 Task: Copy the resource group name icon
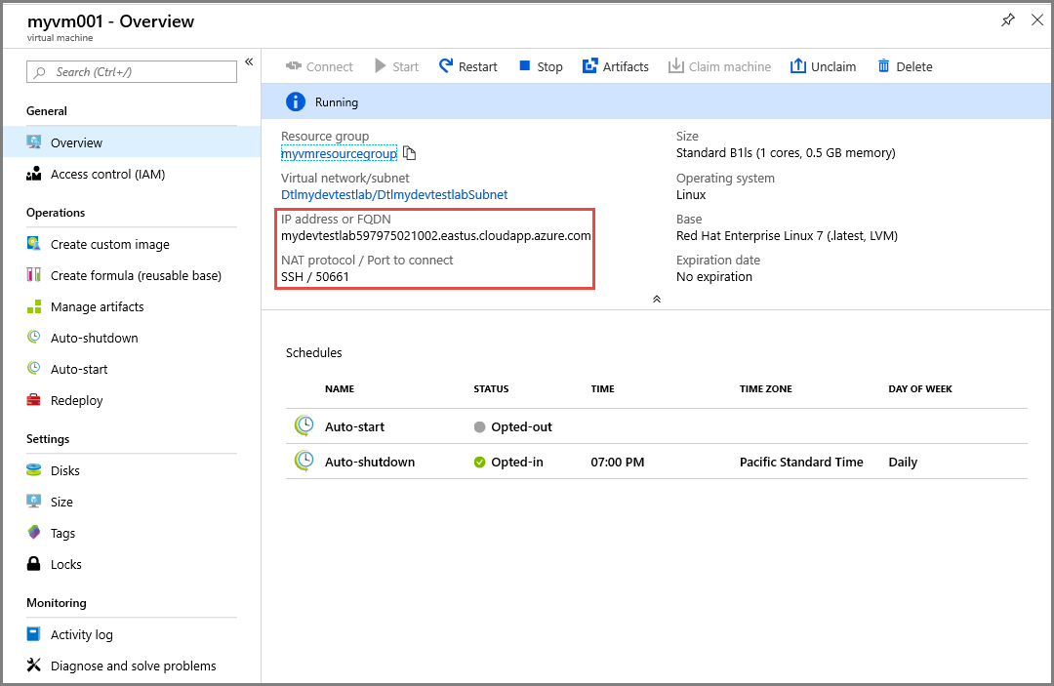(409, 154)
